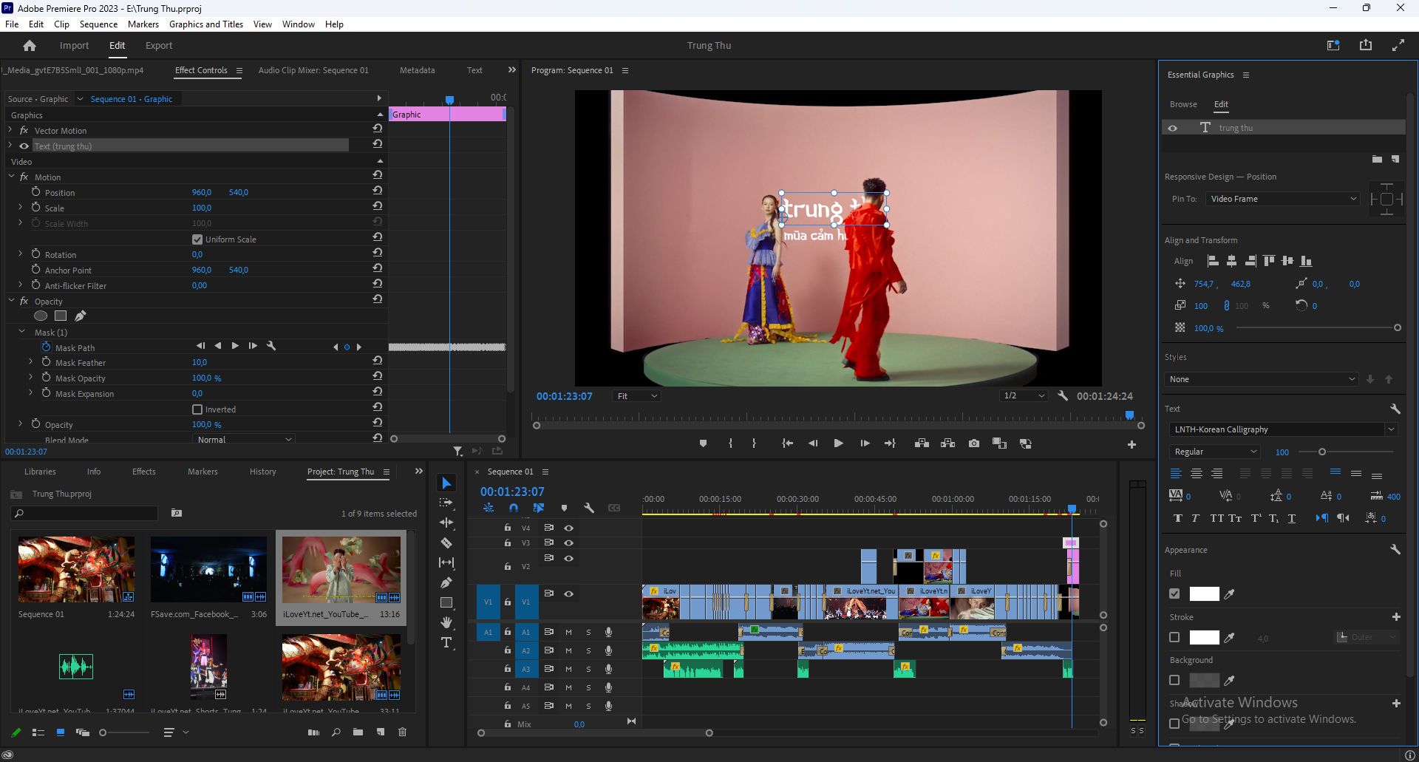Viewport: 1419px width, 762px height.
Task: Select the Razor tool in toolbar
Action: 446,542
